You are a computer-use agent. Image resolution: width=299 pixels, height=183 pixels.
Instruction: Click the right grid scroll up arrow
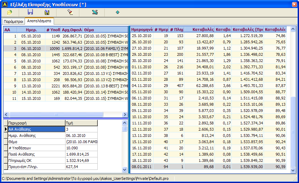[x=293, y=29]
